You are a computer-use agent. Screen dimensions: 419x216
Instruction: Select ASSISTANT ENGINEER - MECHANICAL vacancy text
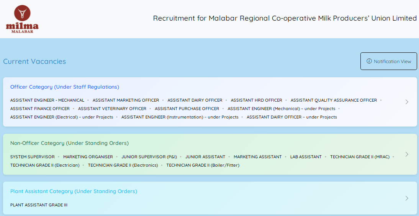[47, 100]
